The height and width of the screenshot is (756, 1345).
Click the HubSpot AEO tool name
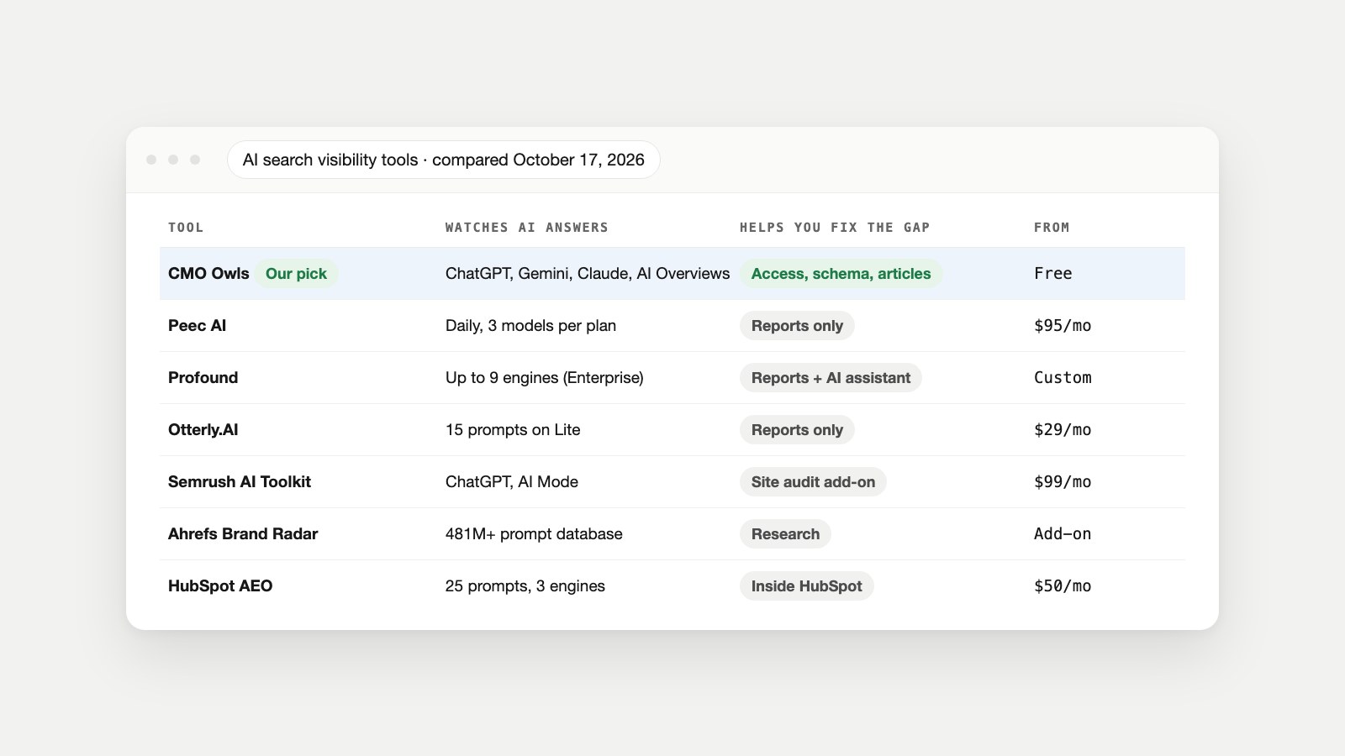click(220, 586)
